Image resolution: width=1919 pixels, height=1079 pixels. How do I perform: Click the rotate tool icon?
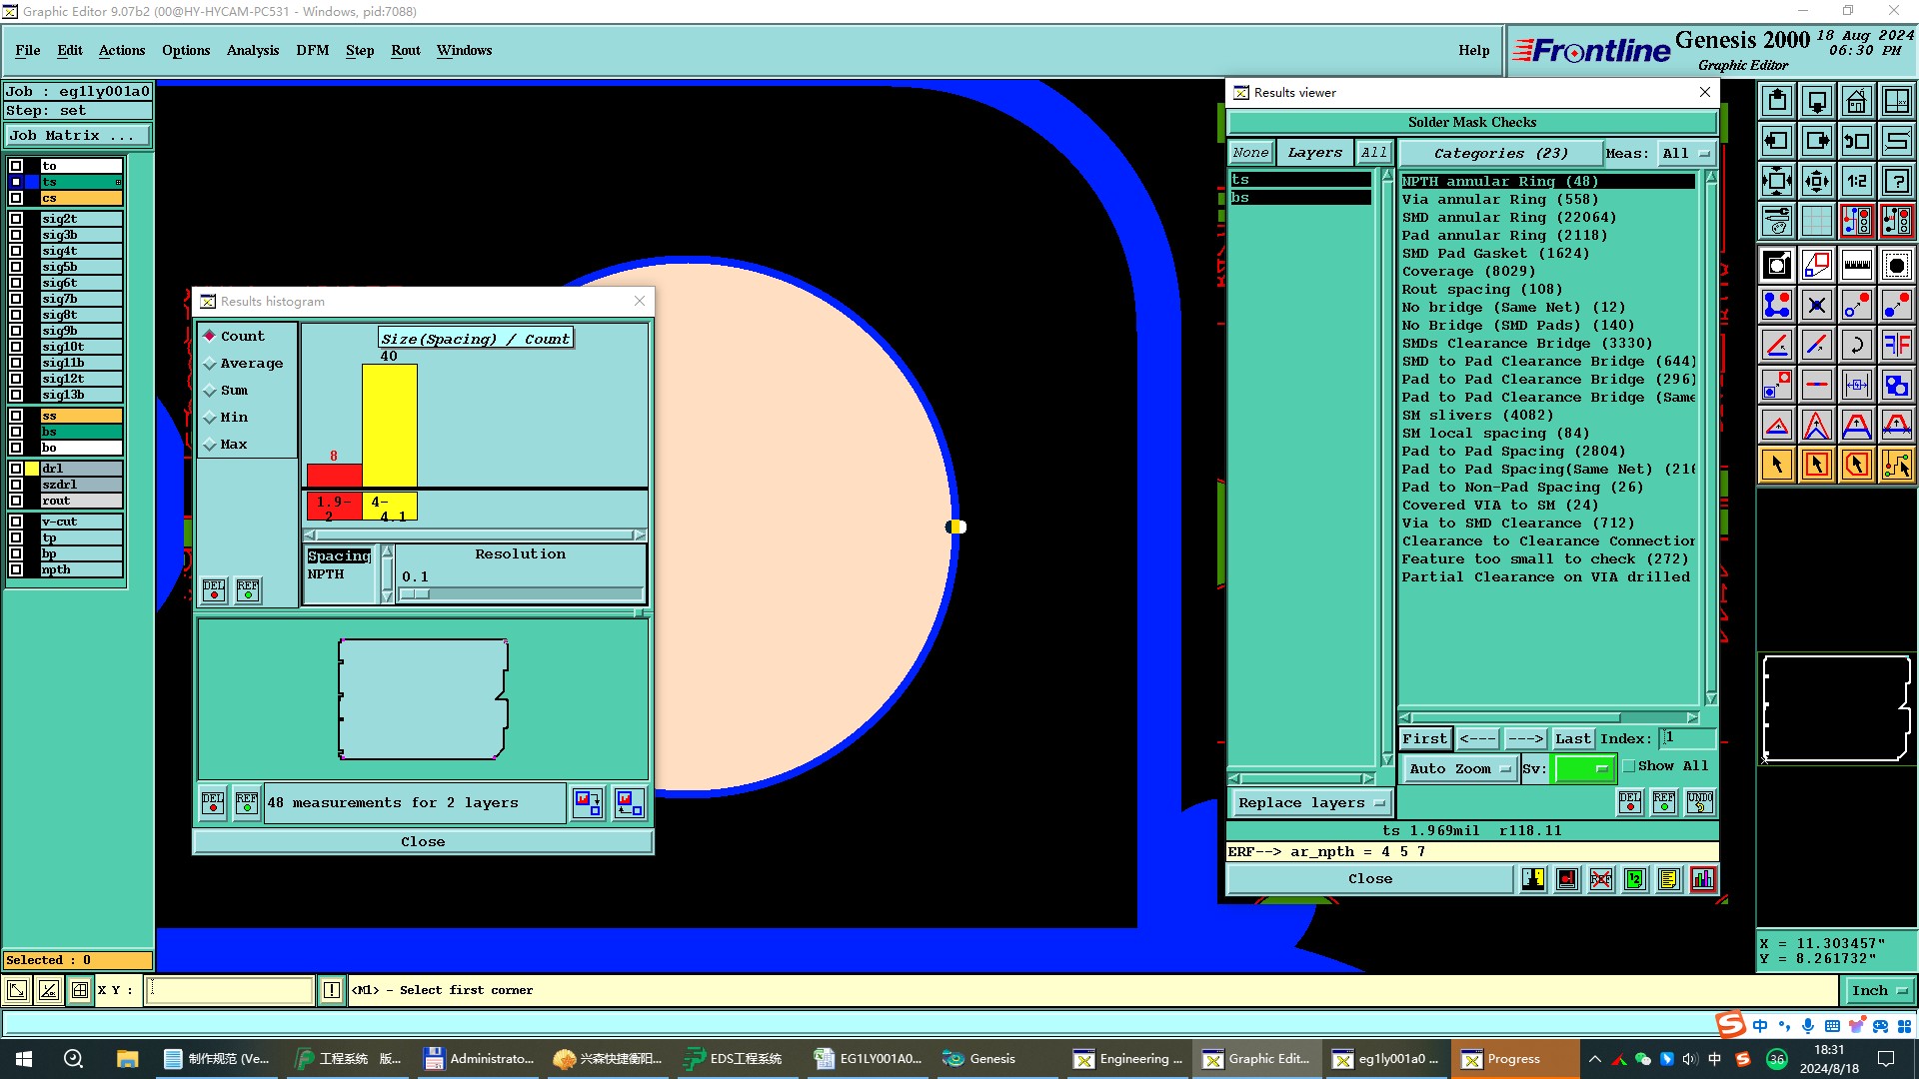[x=1856, y=345]
